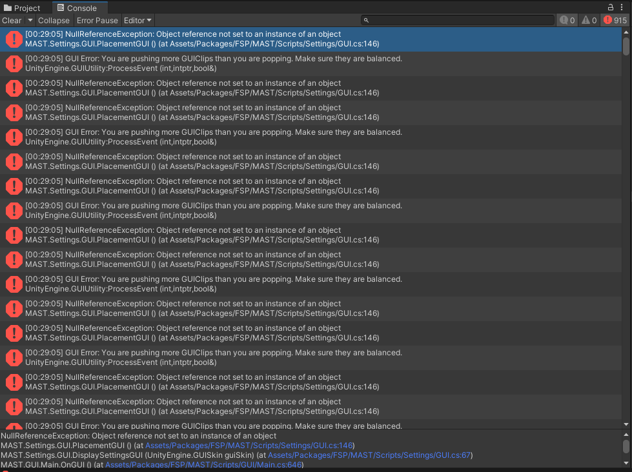Select the highlighted NullReferenceException log entry
Screen dimensions: 632x472
click(x=311, y=39)
